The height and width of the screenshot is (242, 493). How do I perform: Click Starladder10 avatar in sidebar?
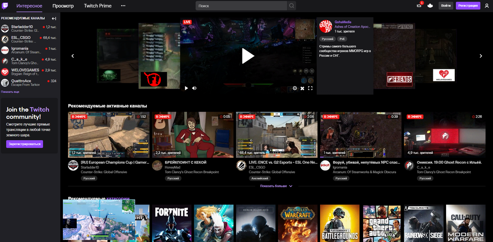click(x=5, y=28)
